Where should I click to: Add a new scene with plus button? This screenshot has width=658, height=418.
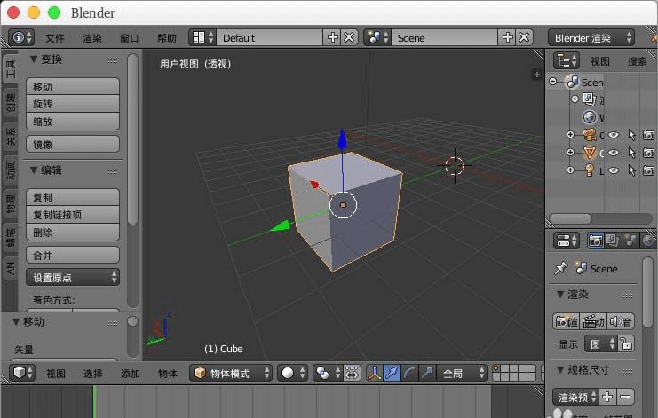click(507, 38)
